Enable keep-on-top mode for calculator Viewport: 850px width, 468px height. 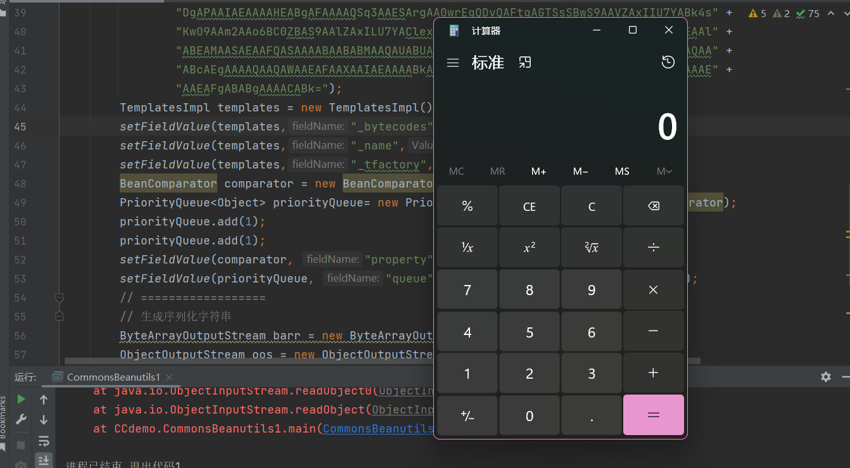tap(524, 62)
